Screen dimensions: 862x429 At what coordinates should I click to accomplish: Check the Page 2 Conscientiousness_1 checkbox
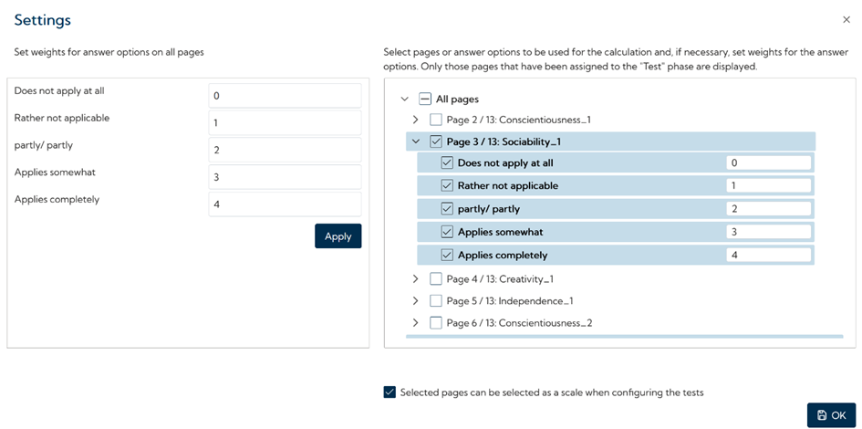point(436,120)
